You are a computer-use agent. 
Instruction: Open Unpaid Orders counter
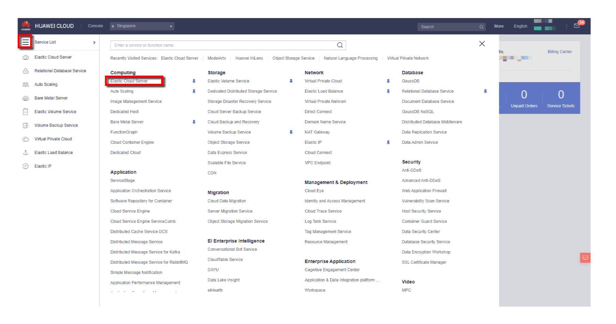(524, 98)
